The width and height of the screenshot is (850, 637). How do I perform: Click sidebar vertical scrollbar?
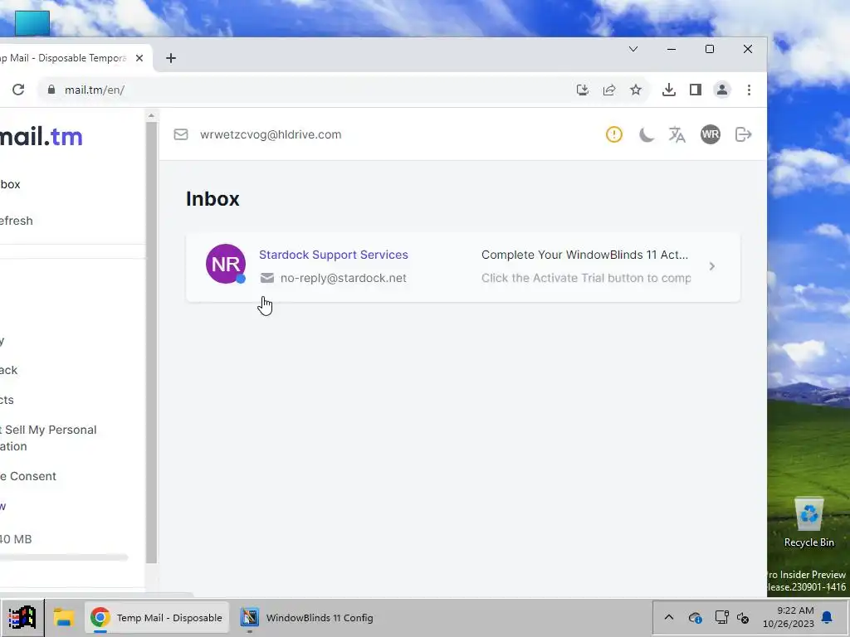coord(151,343)
